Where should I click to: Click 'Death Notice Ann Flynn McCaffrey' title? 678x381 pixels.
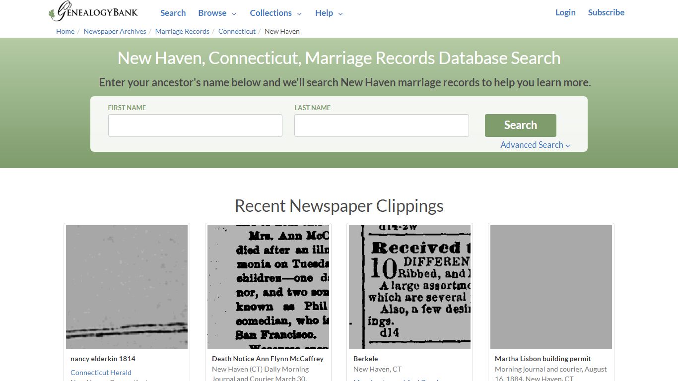coord(268,359)
